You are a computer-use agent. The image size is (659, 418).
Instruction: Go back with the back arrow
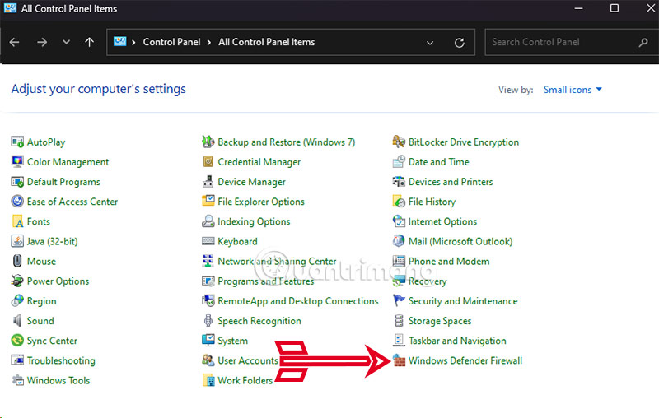15,42
